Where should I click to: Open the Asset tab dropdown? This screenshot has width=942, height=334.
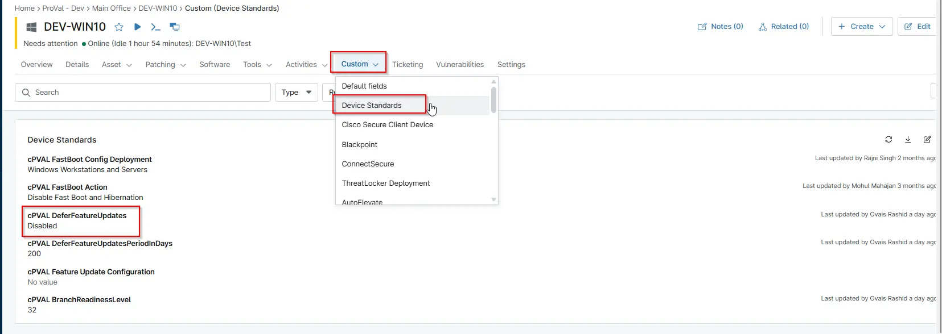117,65
